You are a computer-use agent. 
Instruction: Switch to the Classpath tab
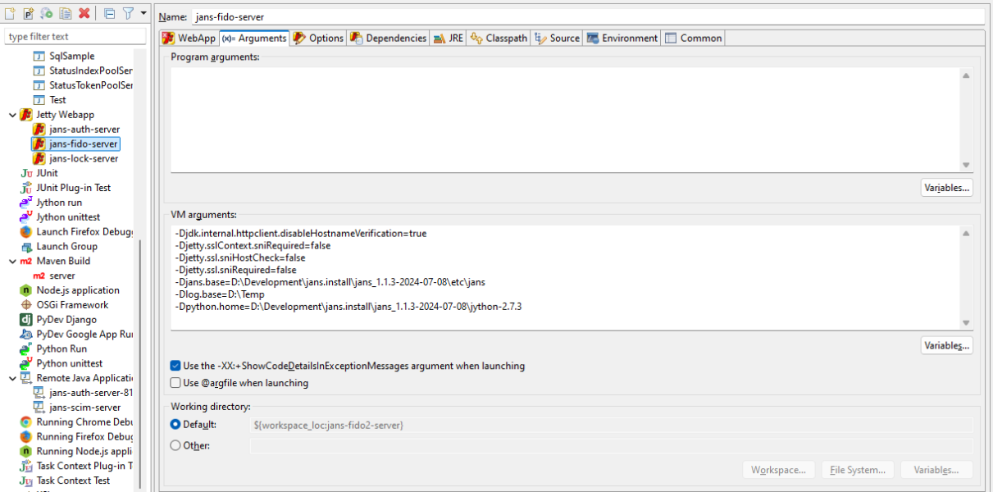pos(499,38)
